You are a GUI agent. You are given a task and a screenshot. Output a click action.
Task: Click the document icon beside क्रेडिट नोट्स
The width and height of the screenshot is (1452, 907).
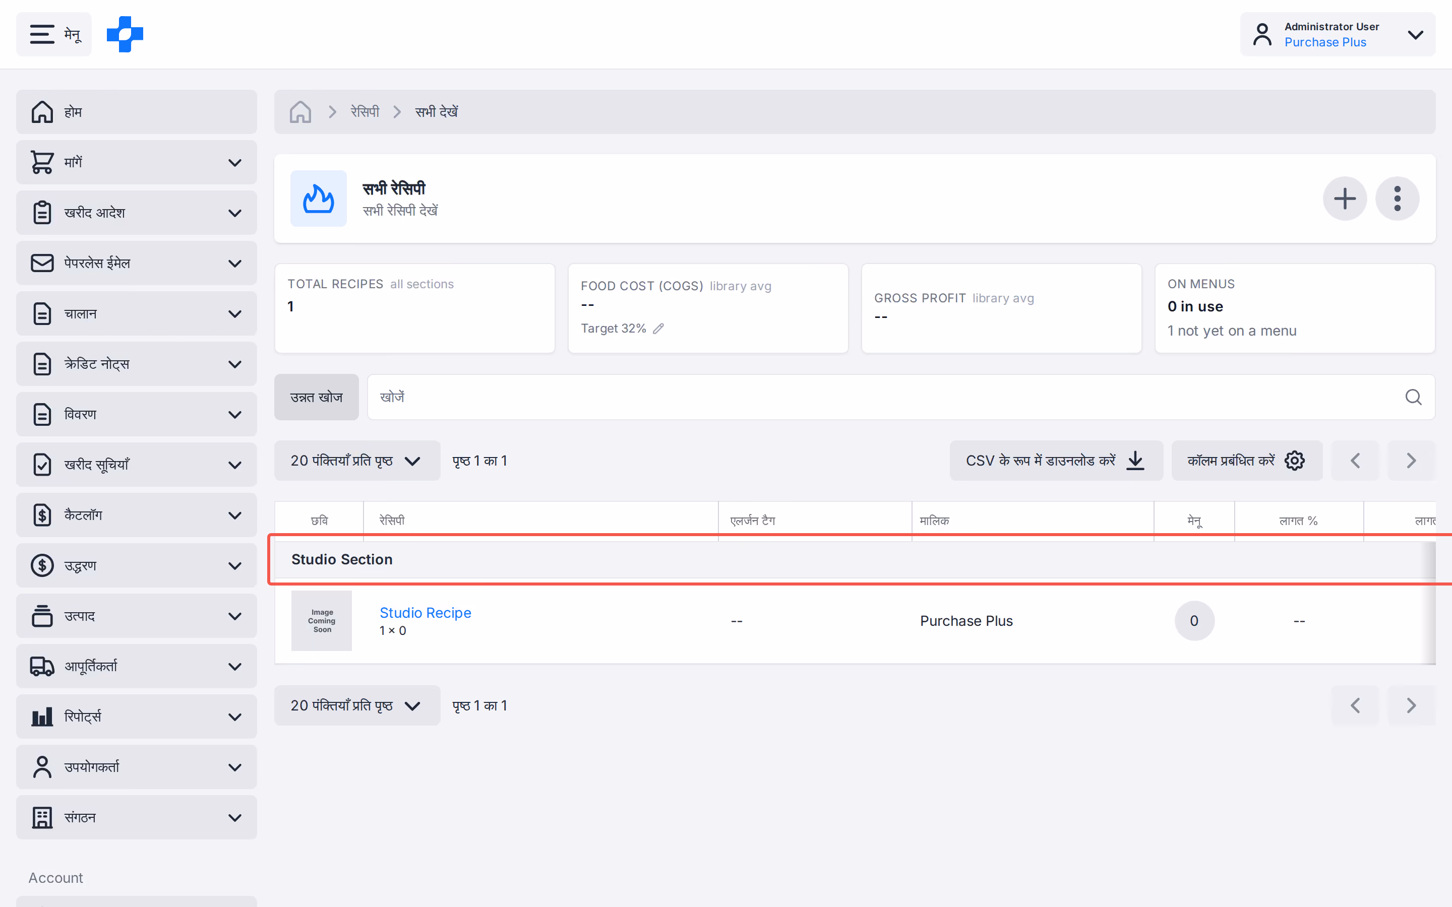click(x=42, y=363)
